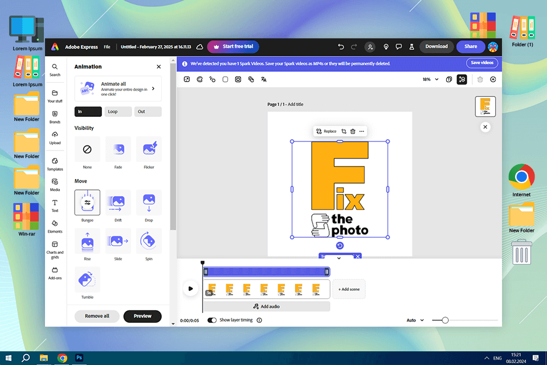Apply the Fade animation
The width and height of the screenshot is (547, 365).
(x=118, y=149)
